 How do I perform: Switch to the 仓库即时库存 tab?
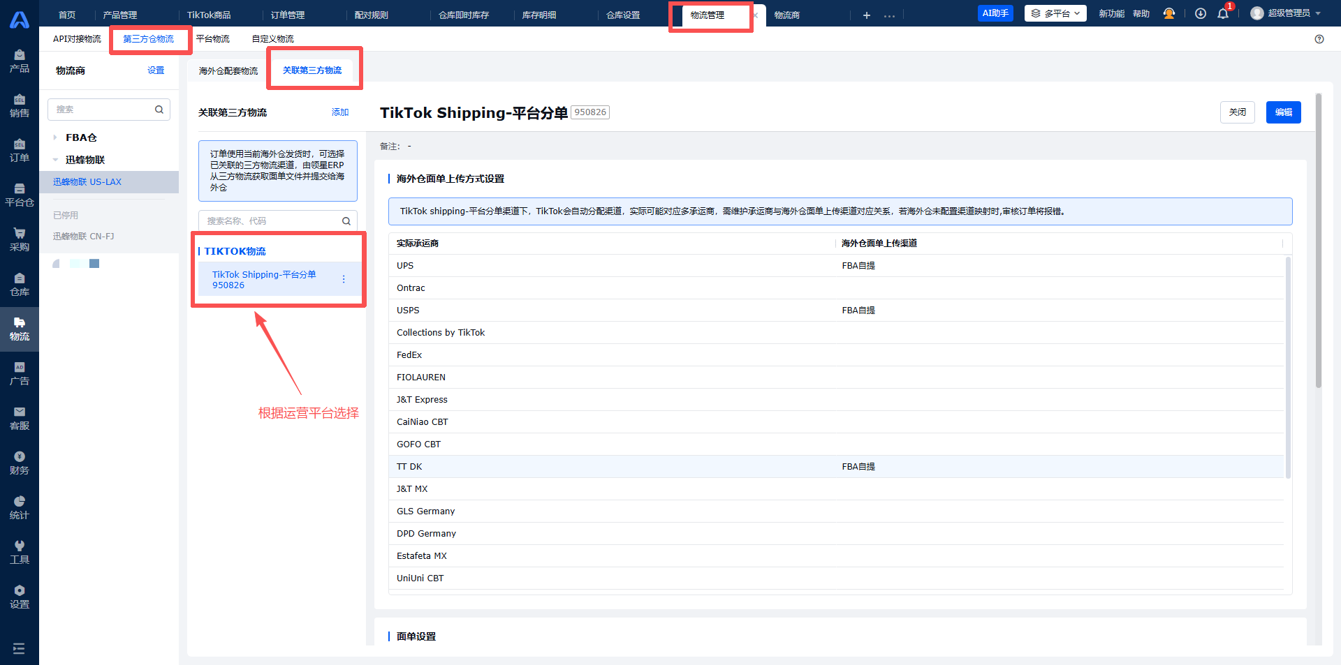464,15
